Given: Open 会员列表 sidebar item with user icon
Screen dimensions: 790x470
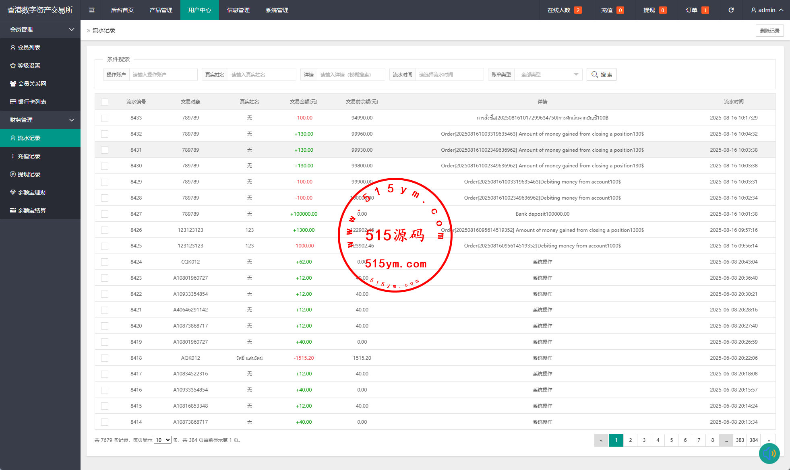Looking at the screenshot, I should 29,47.
